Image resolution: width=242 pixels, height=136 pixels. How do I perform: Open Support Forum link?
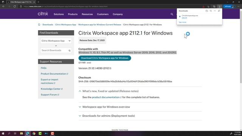[50, 95]
